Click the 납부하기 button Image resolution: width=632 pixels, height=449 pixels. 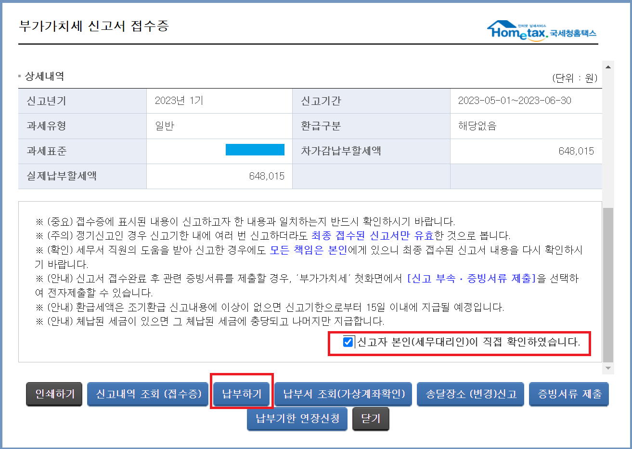tap(242, 394)
